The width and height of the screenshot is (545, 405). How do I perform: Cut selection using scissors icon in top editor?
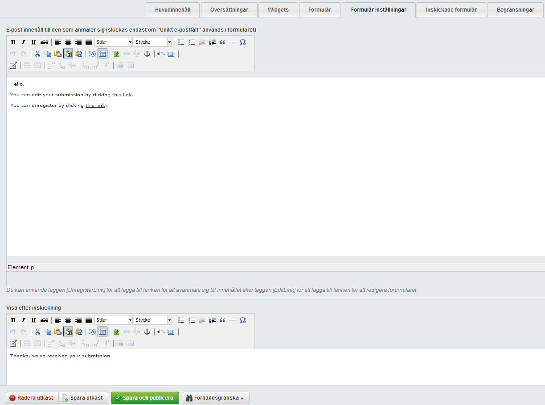point(37,53)
